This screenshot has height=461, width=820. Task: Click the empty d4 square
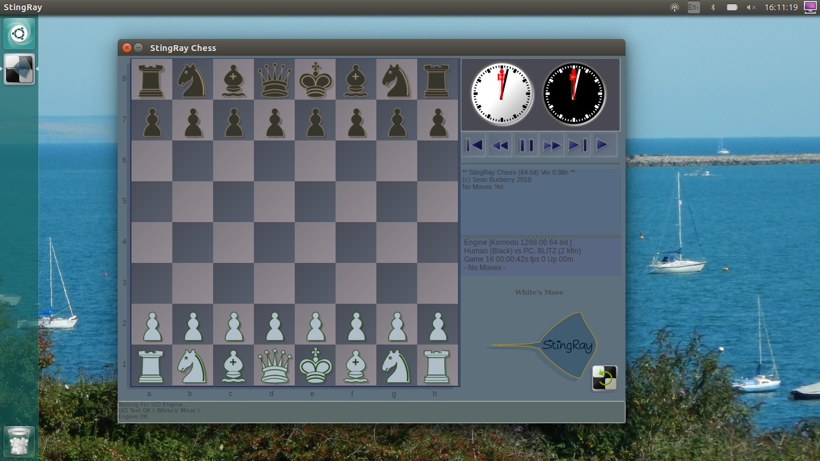(274, 243)
